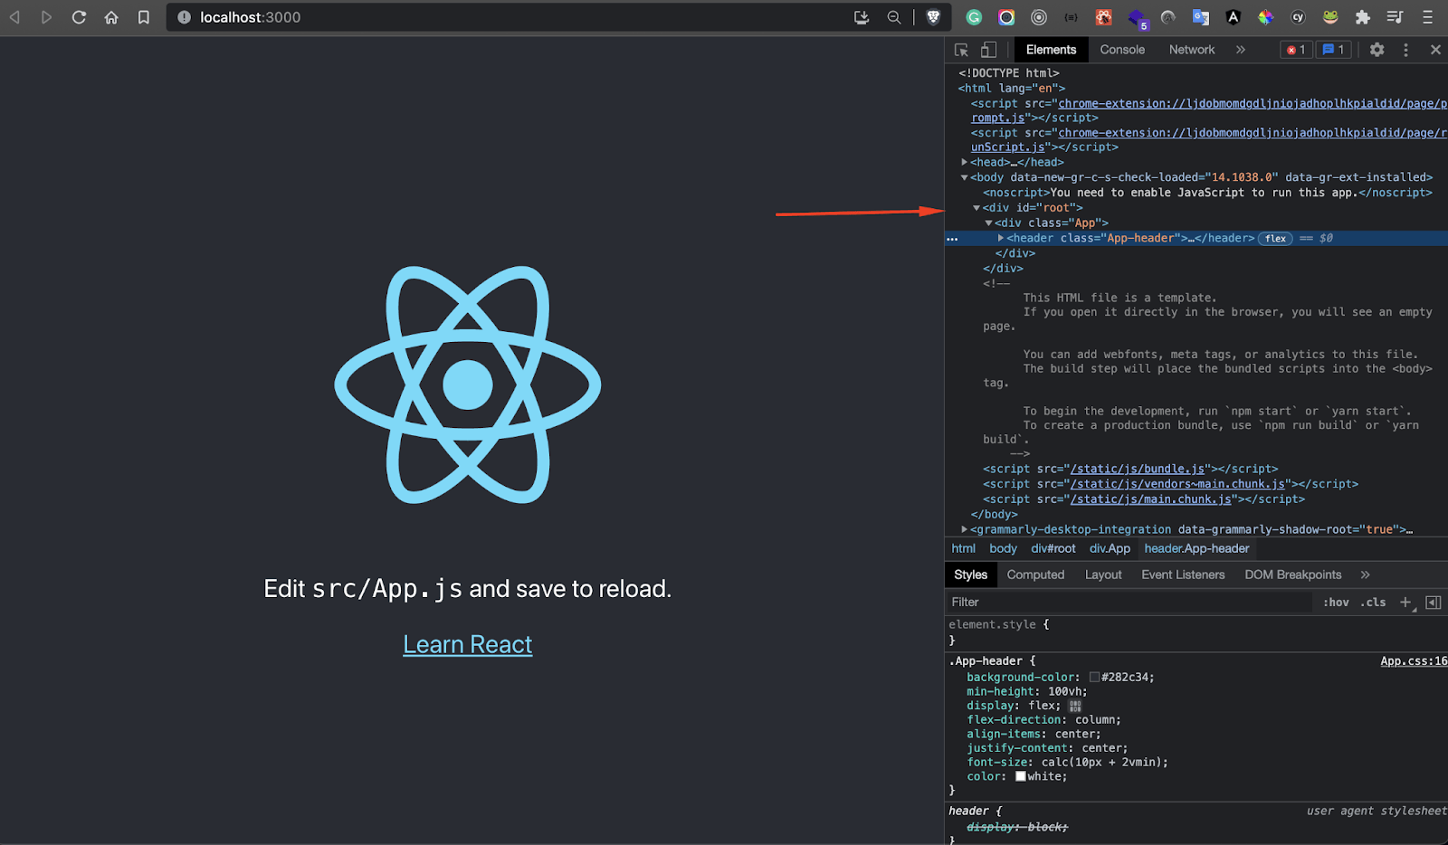1448x845 pixels.
Task: Open the zoom magnifier in address bar
Action: (894, 17)
